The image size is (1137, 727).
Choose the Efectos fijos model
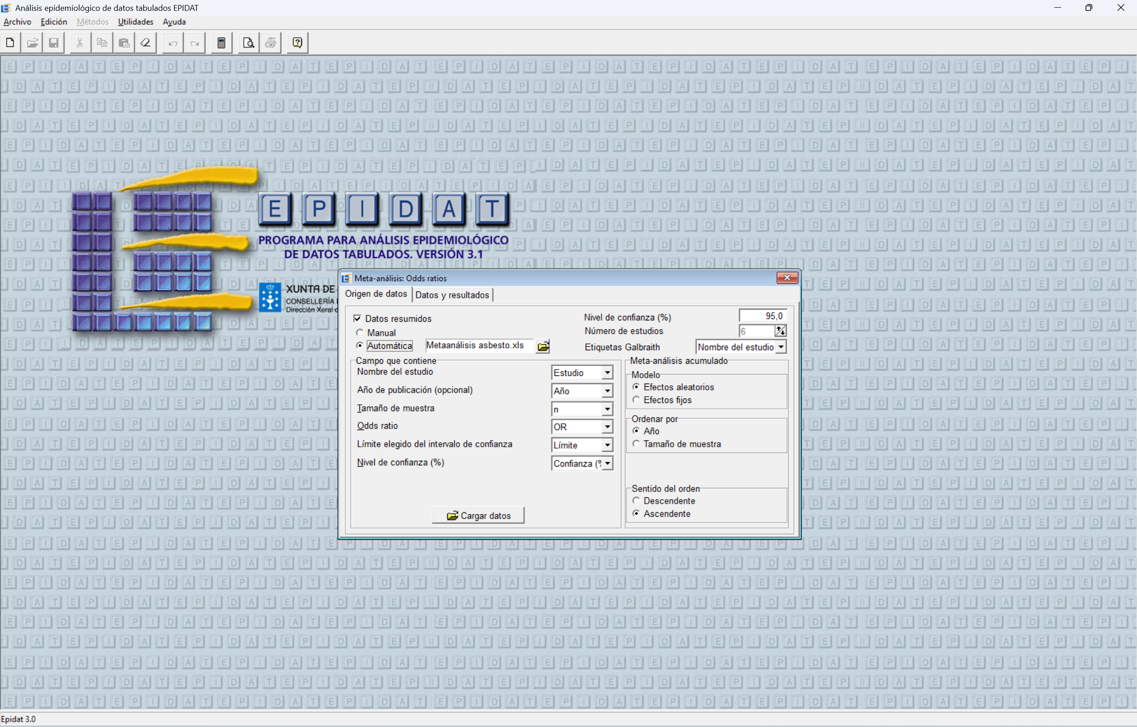click(636, 400)
